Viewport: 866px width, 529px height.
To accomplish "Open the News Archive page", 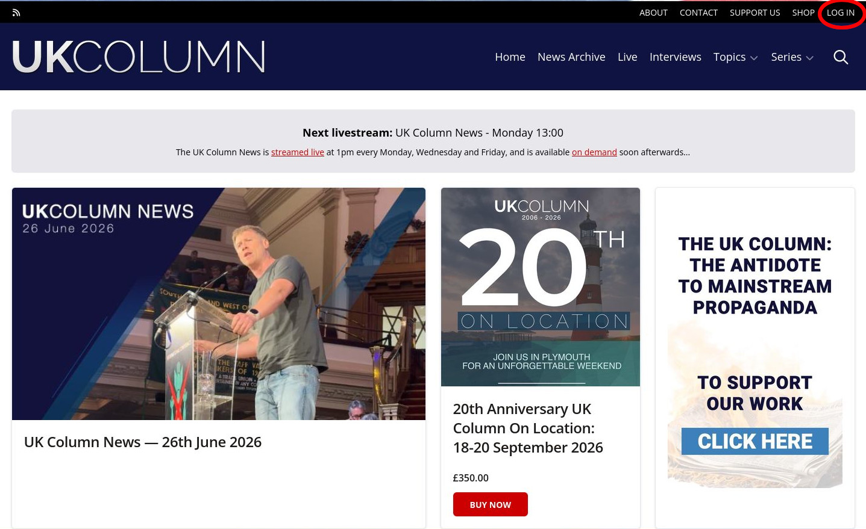I will (x=571, y=57).
